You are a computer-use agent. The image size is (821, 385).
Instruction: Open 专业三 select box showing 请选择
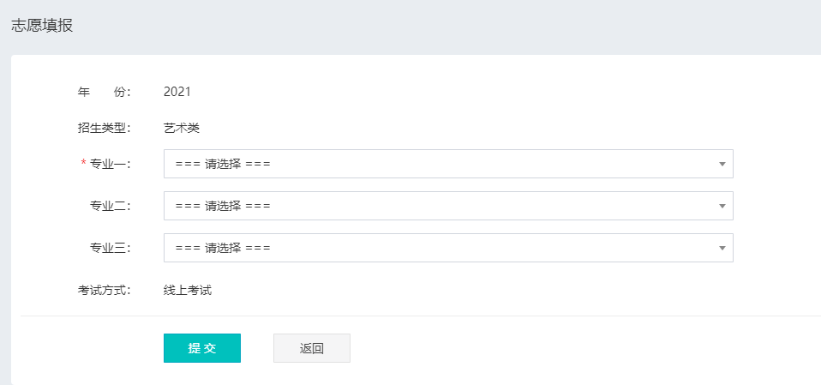click(x=223, y=248)
